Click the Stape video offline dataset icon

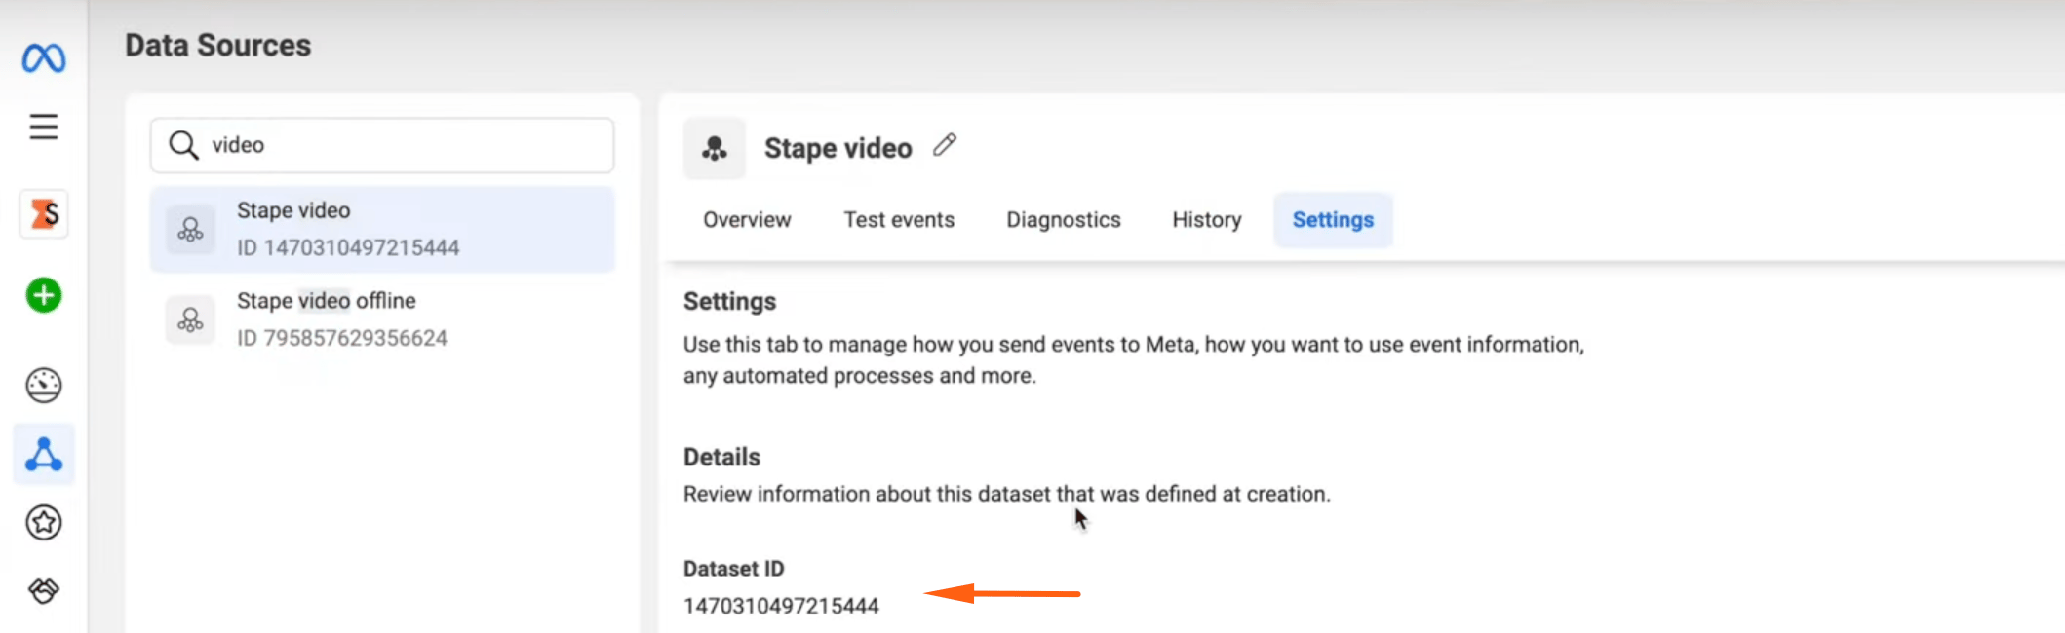(190, 319)
